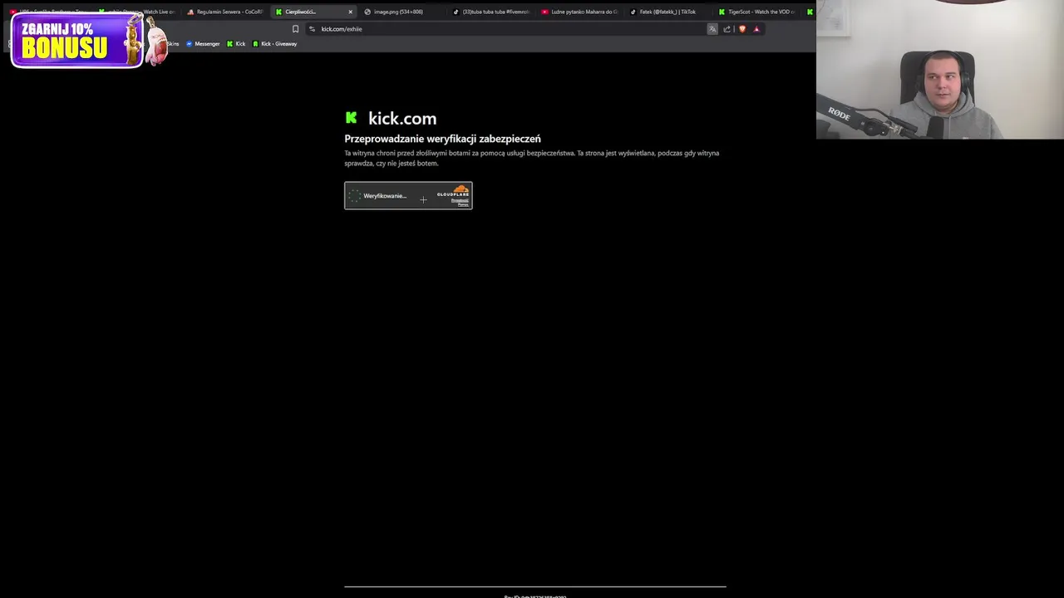1064x598 pixels.
Task: Click the Zgarnij 10% bonusu banner
Action: pyautogui.click(x=77, y=40)
